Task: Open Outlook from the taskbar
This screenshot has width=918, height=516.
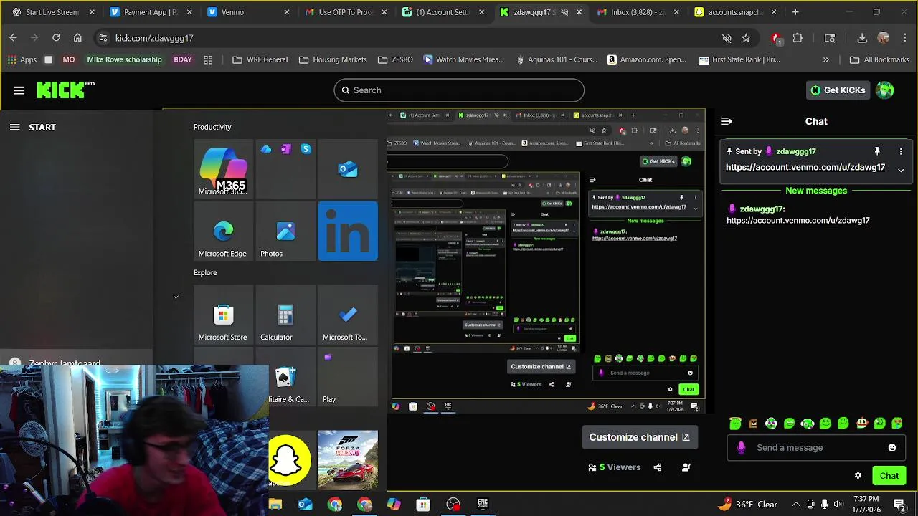Action: coord(305,505)
